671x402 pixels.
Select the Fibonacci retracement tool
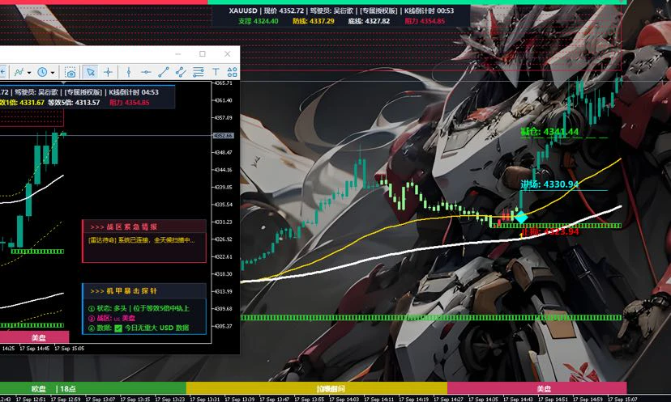(x=198, y=72)
